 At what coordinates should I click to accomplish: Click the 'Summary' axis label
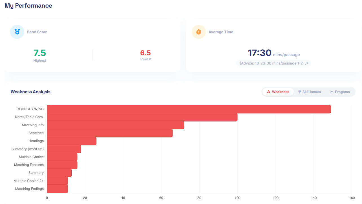pos(36,173)
